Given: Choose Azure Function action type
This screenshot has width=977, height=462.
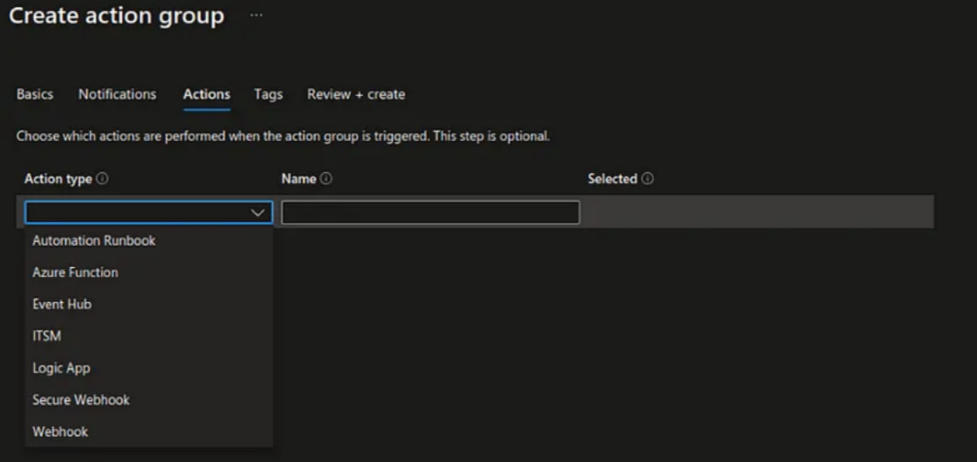Looking at the screenshot, I should pos(75,272).
